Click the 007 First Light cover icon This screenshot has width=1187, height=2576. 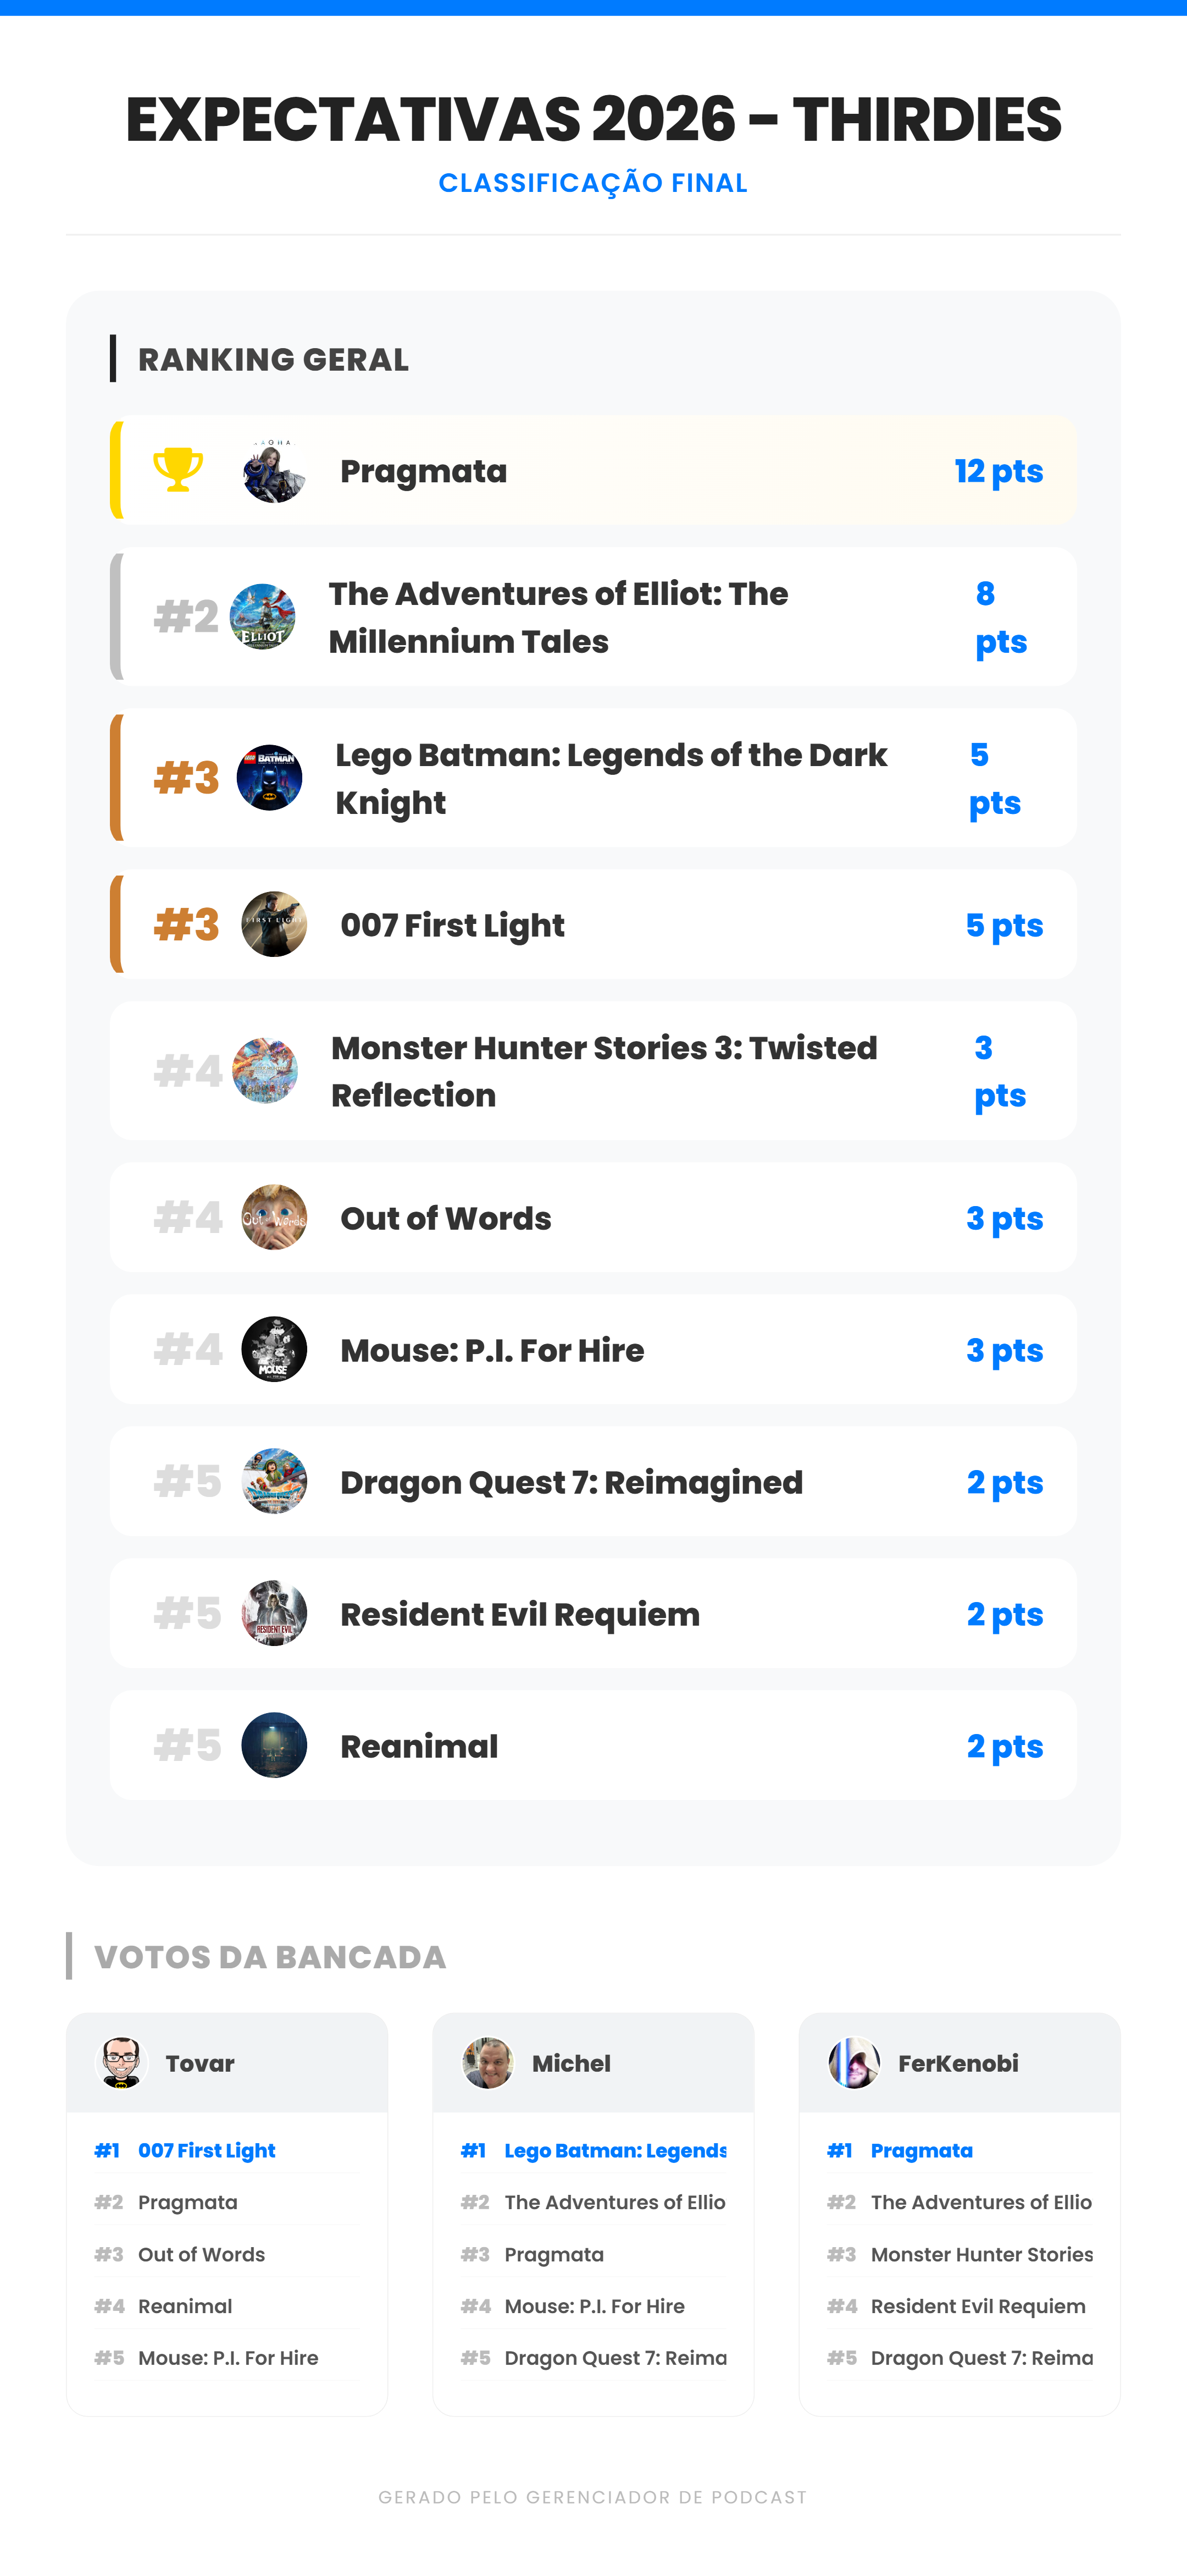point(274,925)
